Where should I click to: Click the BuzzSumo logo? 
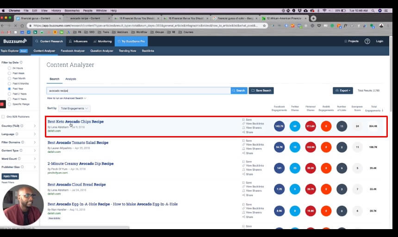pos(15,41)
